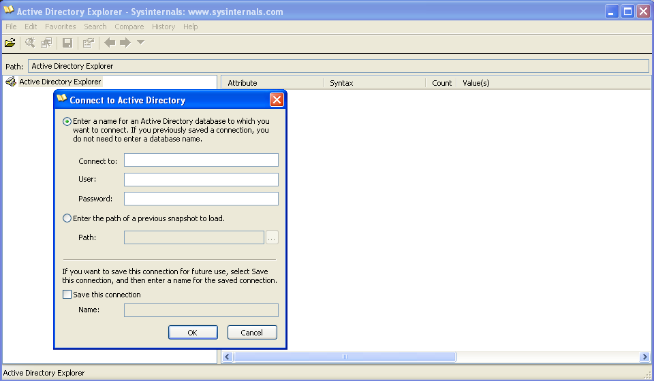Click the open folder connect icon
Viewport: 654px width, 381px height.
coord(10,42)
